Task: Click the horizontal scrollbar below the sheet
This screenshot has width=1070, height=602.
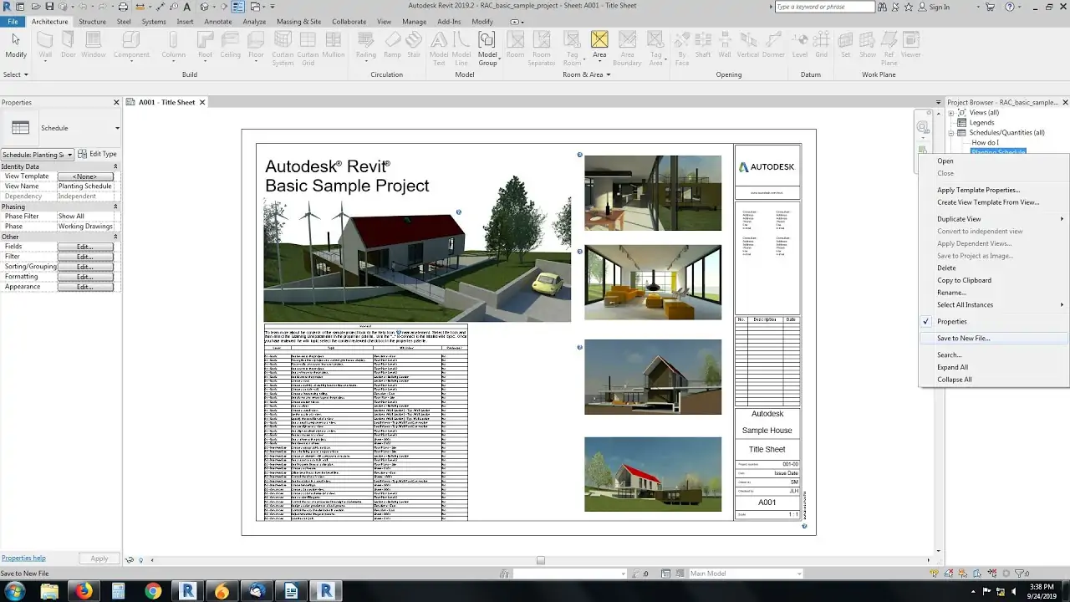Action: click(x=541, y=560)
